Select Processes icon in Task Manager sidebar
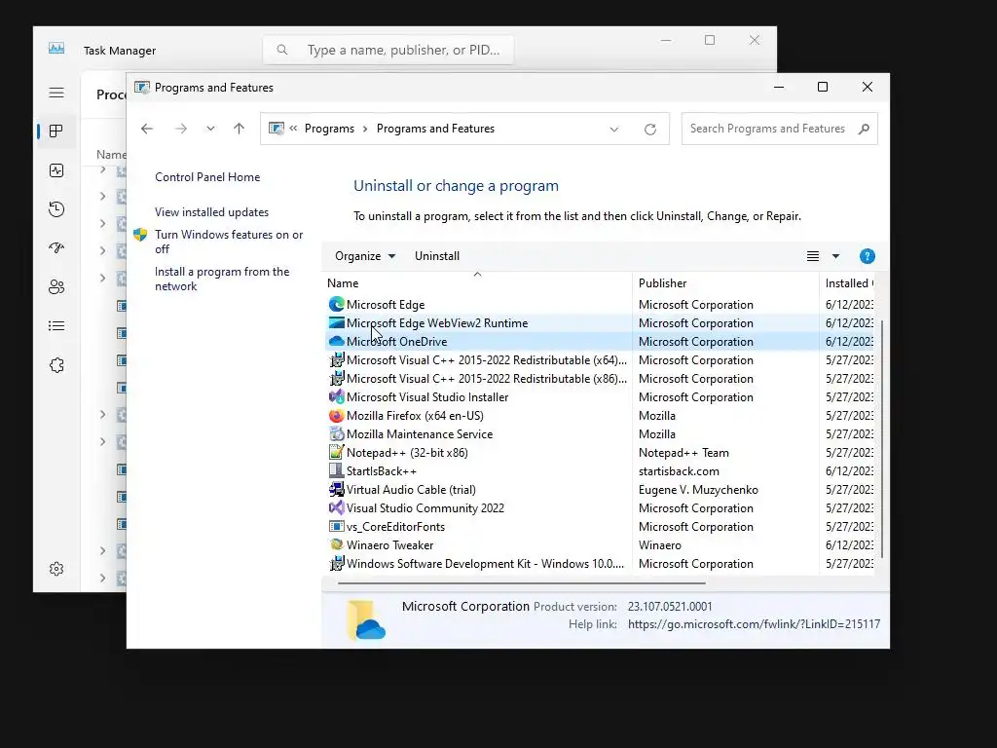The image size is (997, 748). (x=56, y=131)
